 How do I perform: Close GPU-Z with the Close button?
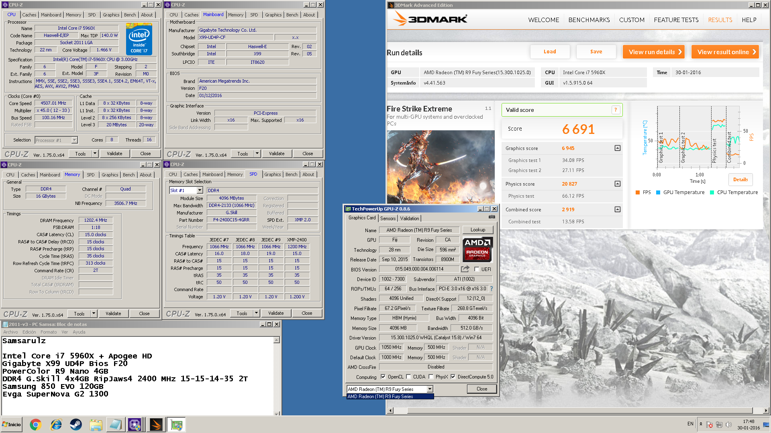(482, 389)
